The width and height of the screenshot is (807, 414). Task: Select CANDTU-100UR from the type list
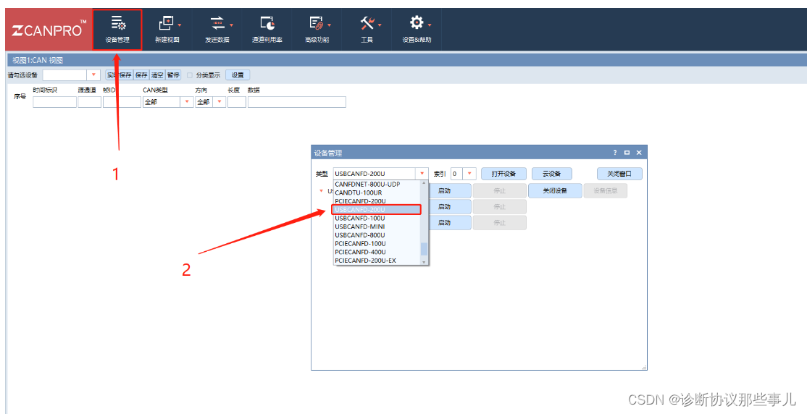pyautogui.click(x=377, y=193)
